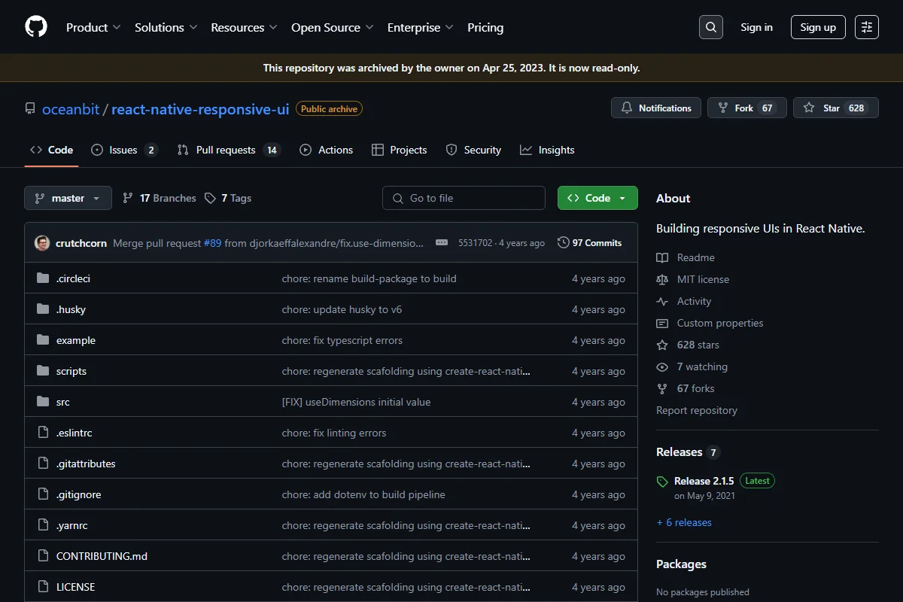The height and width of the screenshot is (602, 903).
Task: Open the search magnifier button
Action: [711, 27]
